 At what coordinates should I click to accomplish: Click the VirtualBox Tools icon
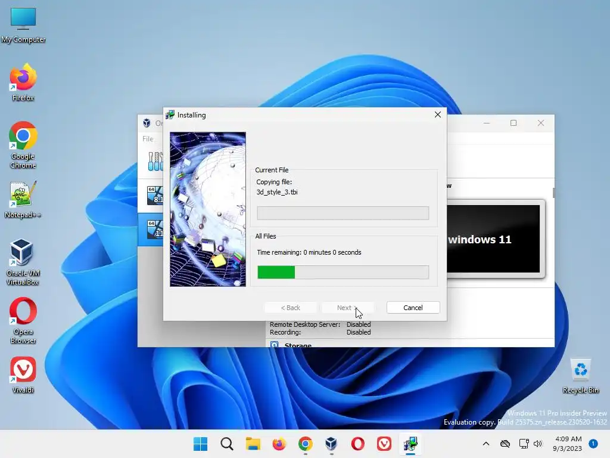click(x=155, y=161)
